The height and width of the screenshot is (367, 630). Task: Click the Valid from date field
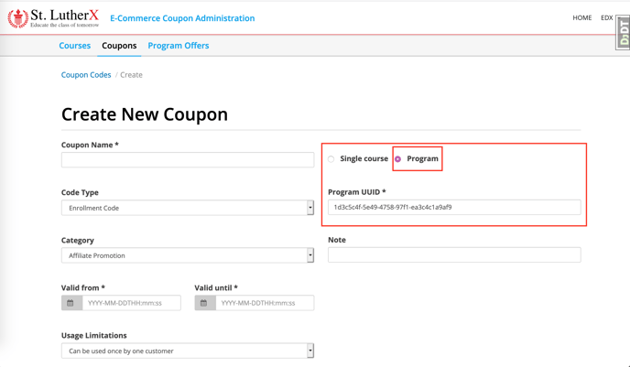131,303
